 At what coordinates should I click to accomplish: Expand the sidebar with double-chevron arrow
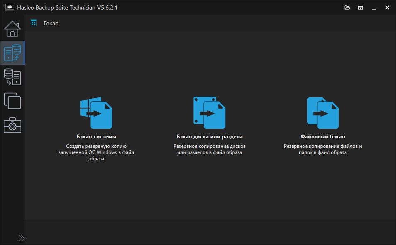tap(22, 238)
